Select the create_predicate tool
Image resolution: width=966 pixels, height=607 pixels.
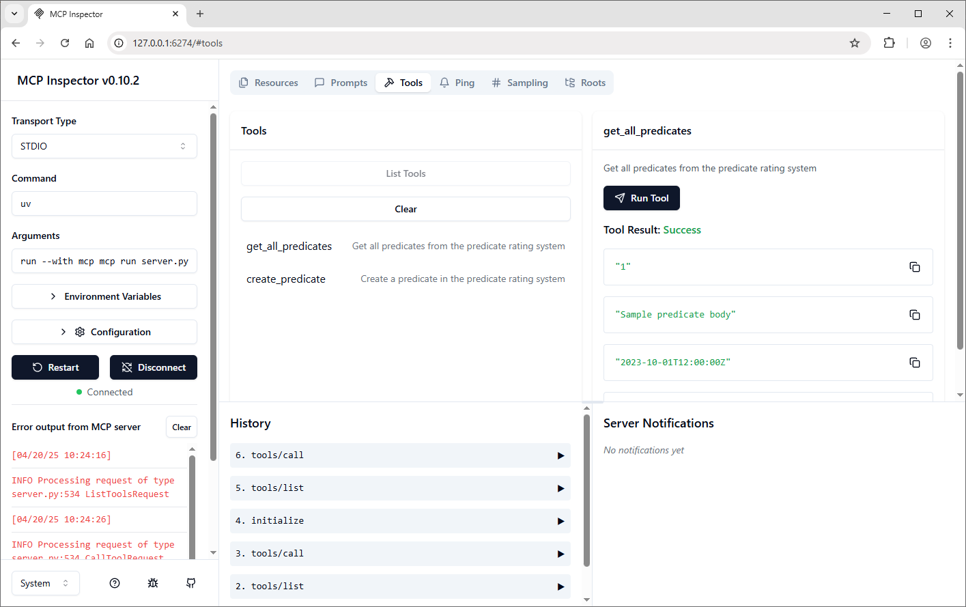tap(406, 279)
